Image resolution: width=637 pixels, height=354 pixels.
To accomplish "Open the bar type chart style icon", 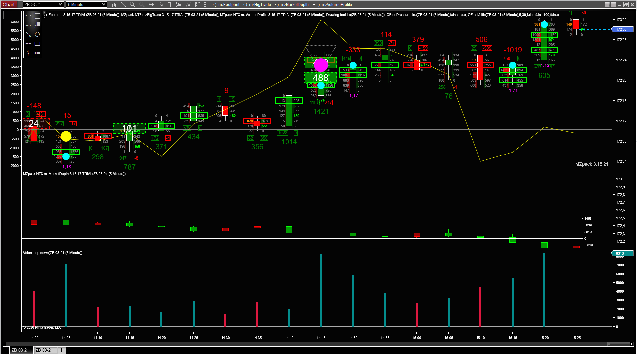I will point(114,5).
